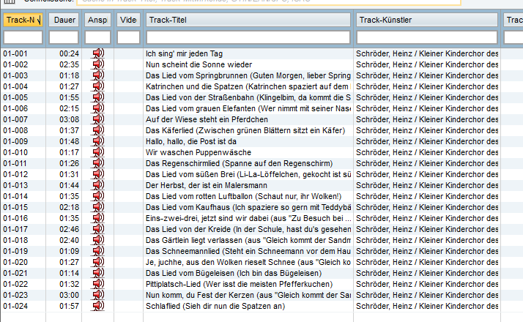
Task: Click speaker icon for track 01-008
Action: (97, 130)
